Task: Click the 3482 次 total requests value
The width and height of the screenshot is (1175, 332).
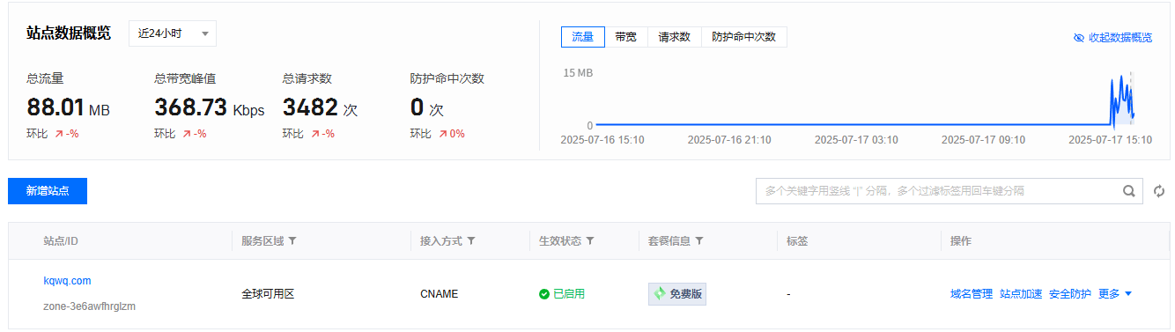Action: (x=320, y=108)
